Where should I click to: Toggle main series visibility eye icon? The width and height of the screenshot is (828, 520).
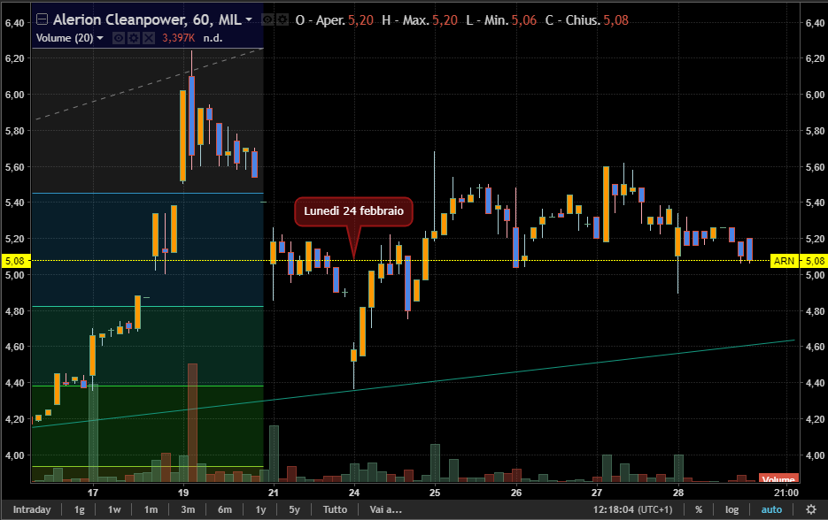(268, 20)
